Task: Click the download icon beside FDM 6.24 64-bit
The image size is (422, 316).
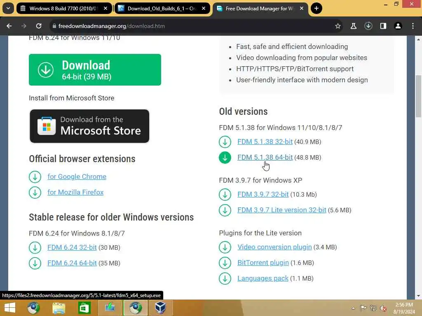Action: click(35, 263)
